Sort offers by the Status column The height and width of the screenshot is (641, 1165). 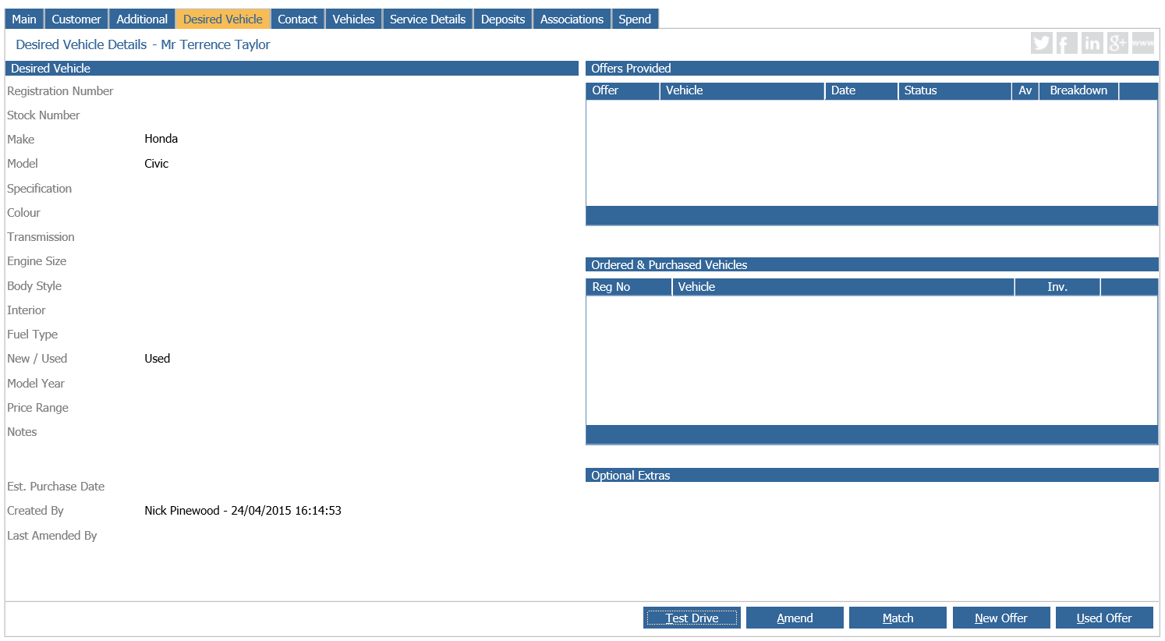pos(954,90)
